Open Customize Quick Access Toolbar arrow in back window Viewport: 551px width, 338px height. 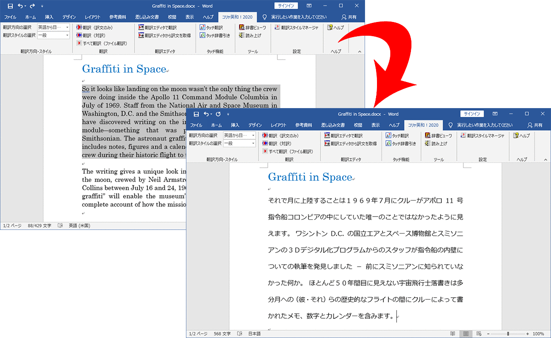42,6
